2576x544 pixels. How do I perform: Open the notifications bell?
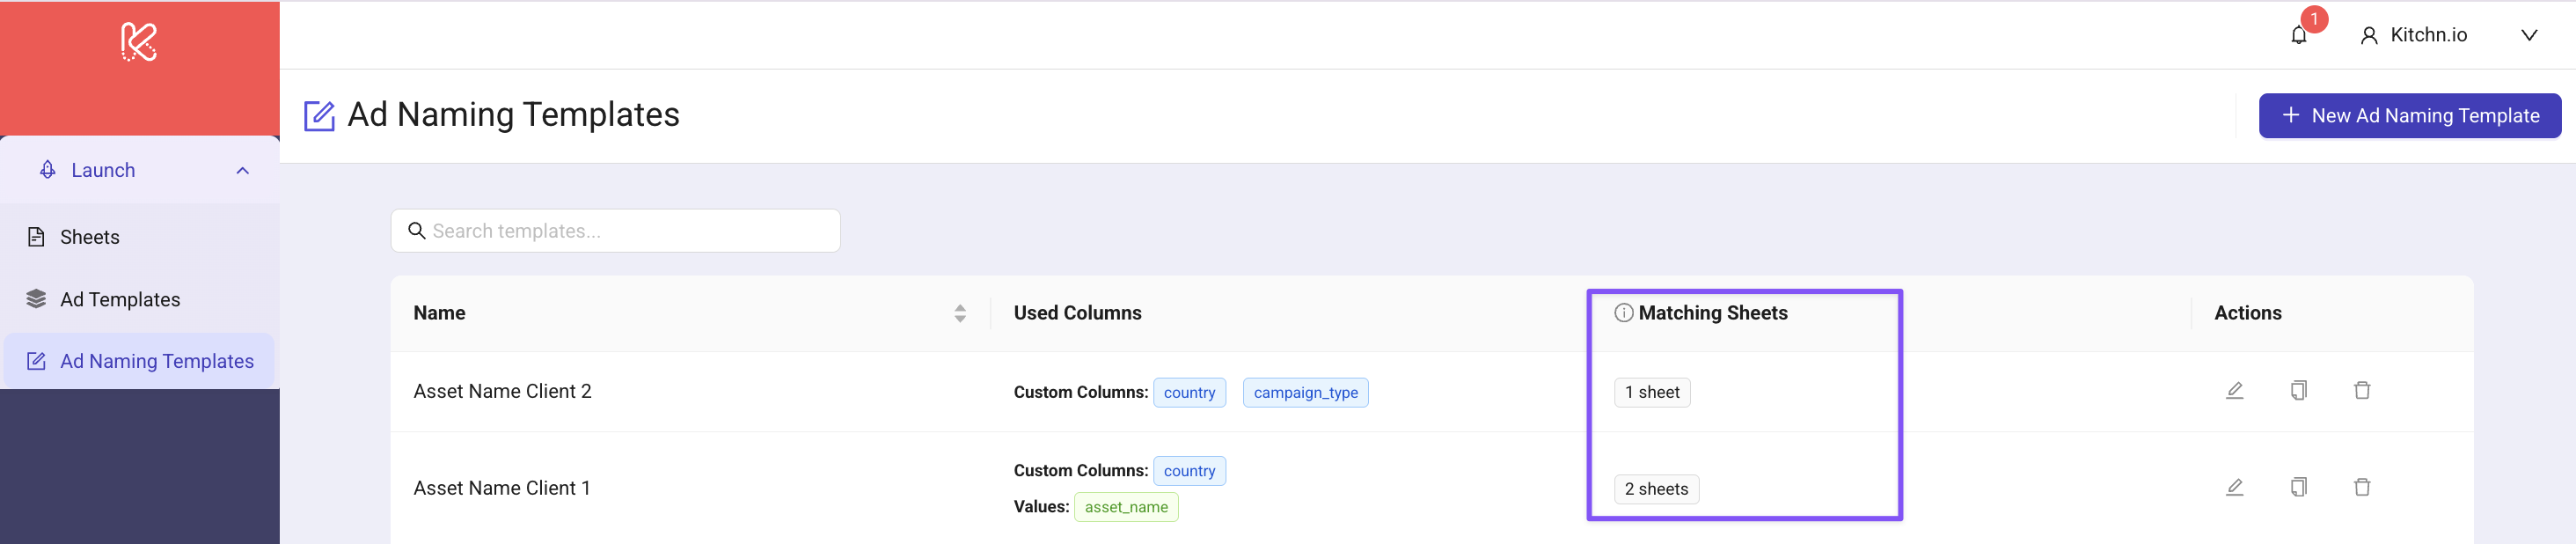click(x=2298, y=35)
